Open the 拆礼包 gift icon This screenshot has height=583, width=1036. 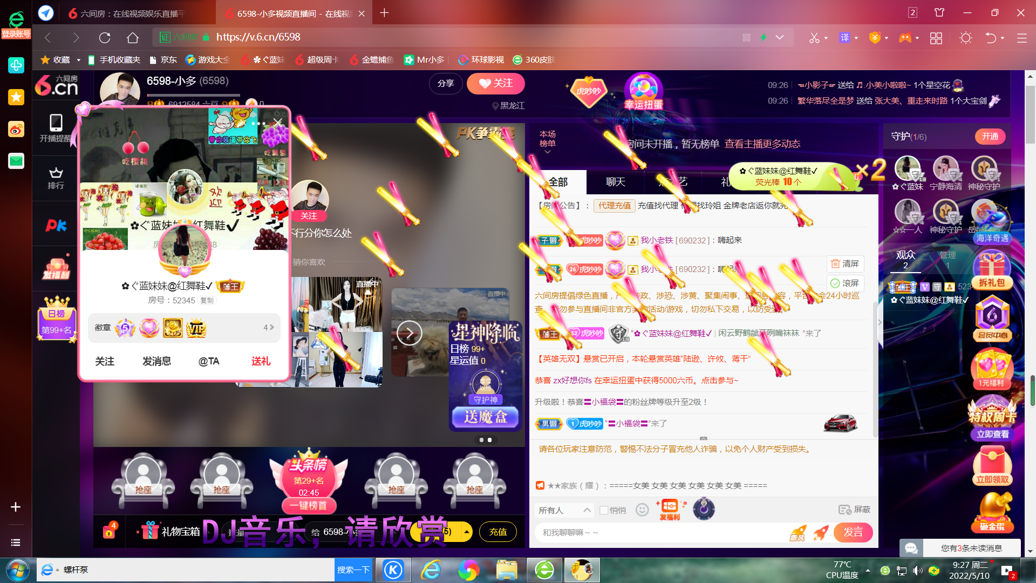coord(992,270)
